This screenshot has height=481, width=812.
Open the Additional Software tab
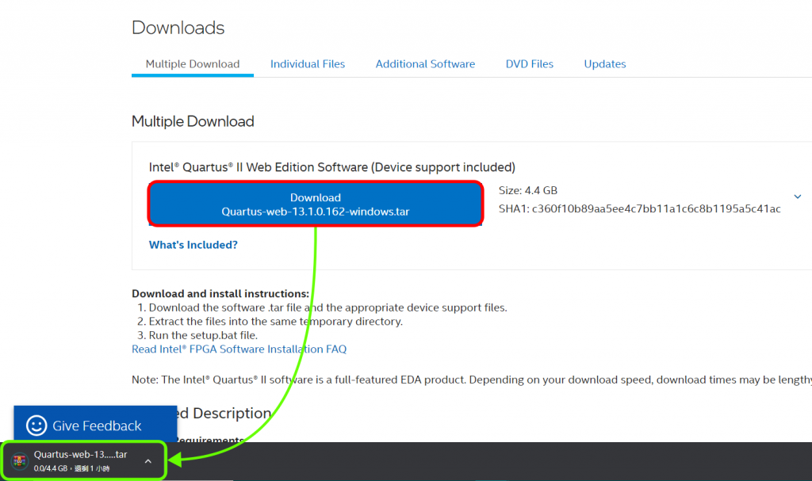click(425, 64)
